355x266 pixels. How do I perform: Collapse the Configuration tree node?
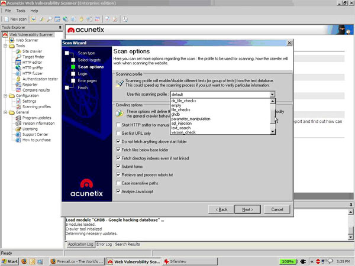click(x=5, y=96)
